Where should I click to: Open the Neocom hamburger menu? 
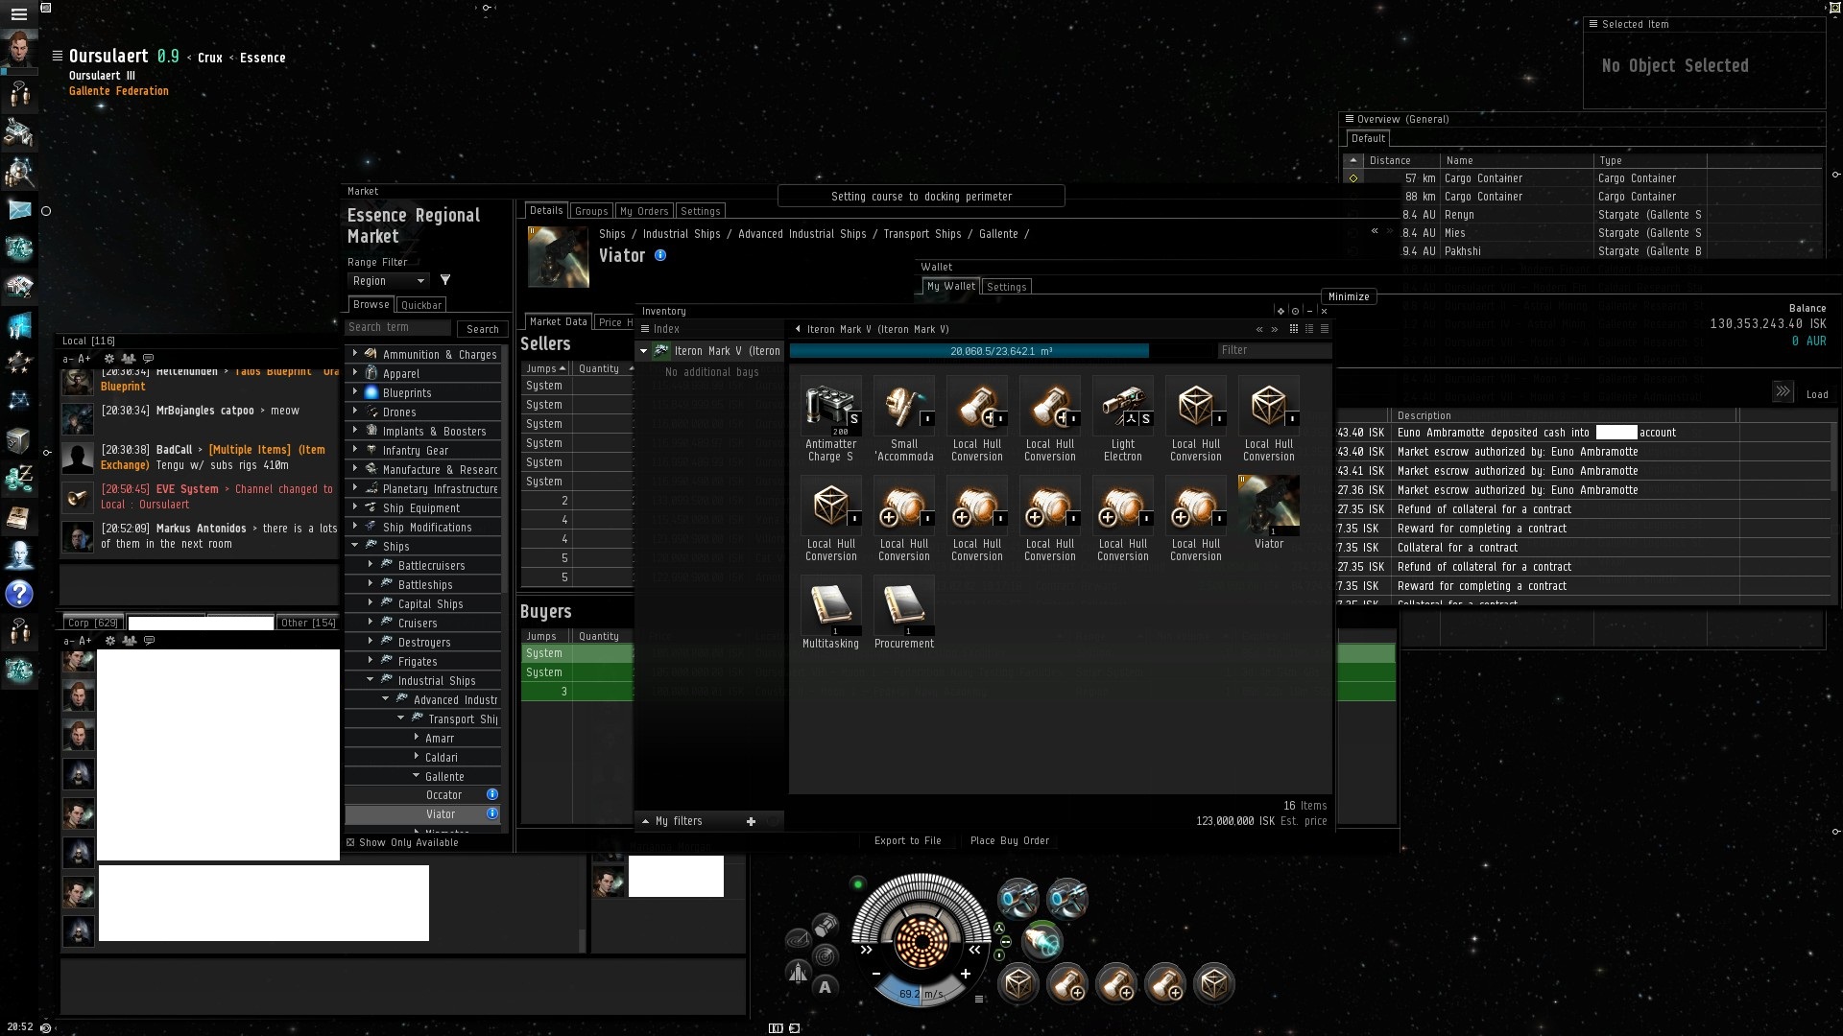(x=19, y=14)
